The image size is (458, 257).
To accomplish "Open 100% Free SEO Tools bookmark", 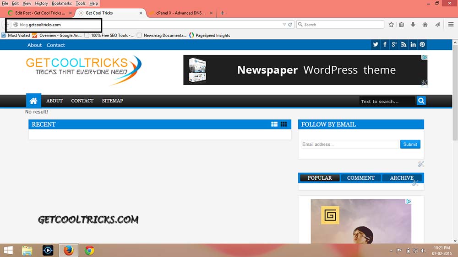I will click(109, 35).
